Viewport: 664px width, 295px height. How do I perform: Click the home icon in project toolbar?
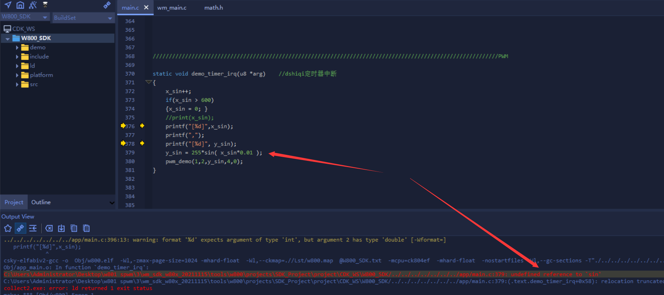pos(20,5)
